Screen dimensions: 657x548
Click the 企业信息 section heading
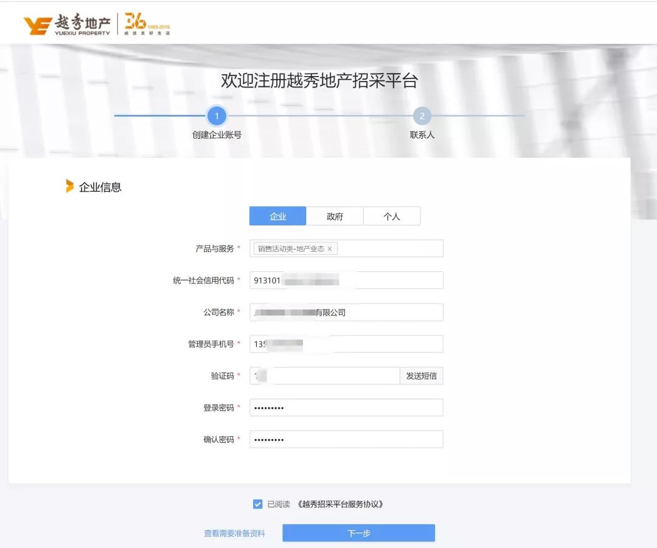click(x=100, y=187)
